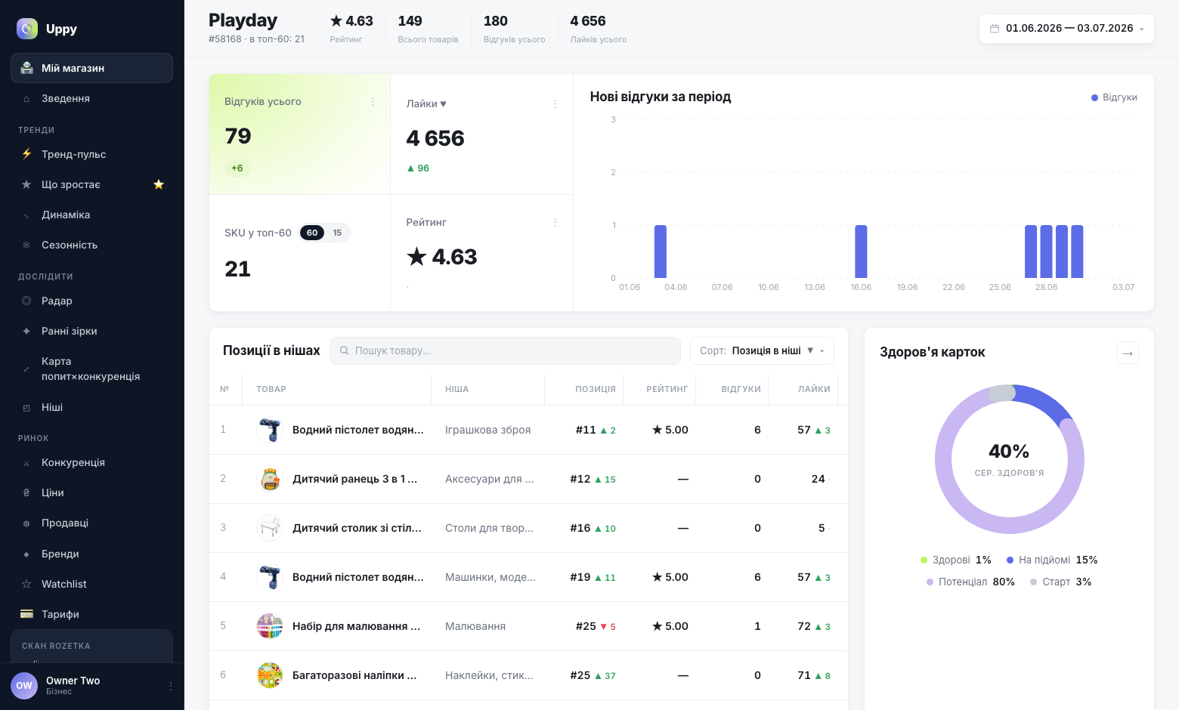Open the kebab menu on Лайки card
This screenshot has height=710, width=1179.
click(x=555, y=104)
